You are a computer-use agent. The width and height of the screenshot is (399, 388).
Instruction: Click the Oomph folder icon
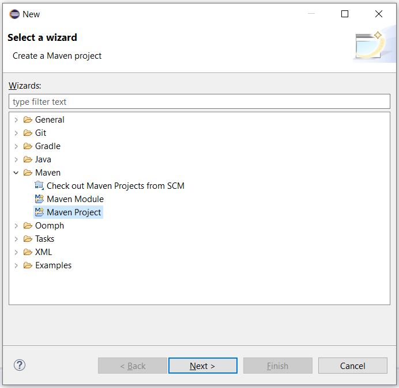[28, 226]
